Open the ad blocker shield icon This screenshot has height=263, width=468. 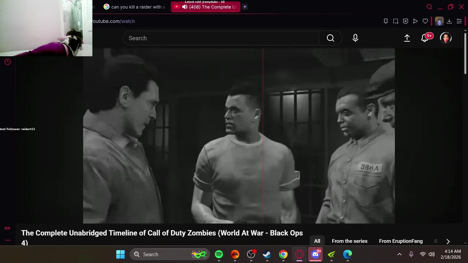point(405,21)
